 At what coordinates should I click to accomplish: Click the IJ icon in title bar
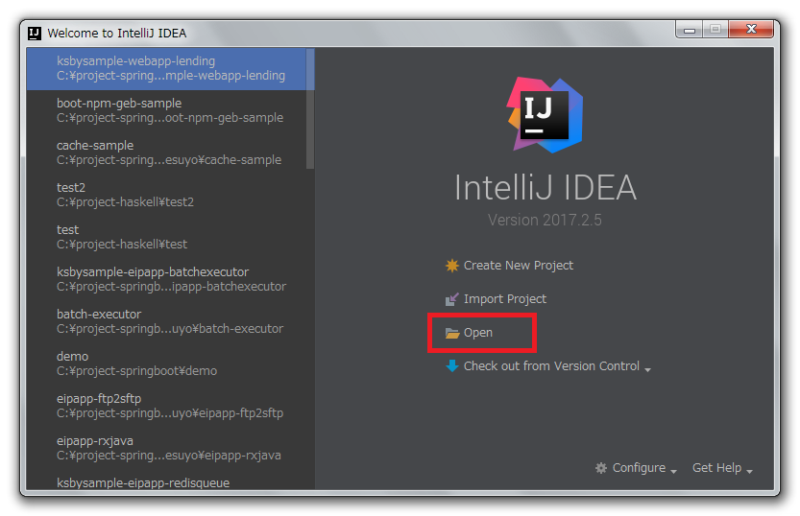[35, 34]
